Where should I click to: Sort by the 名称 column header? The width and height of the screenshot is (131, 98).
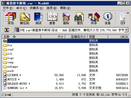[21, 37]
